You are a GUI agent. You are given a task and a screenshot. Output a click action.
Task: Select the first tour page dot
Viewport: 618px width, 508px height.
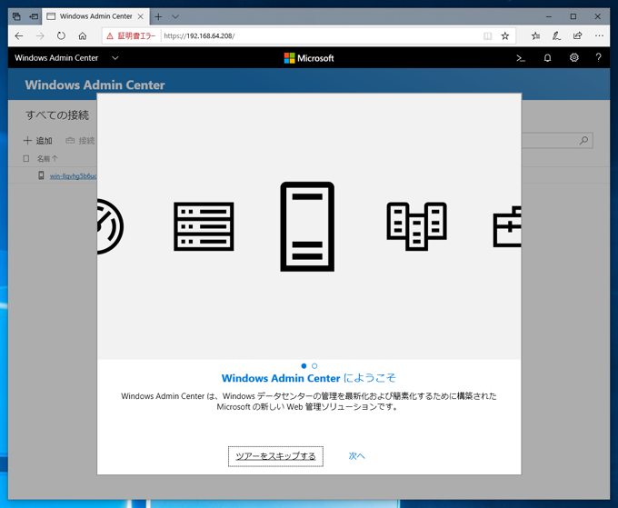[x=304, y=366]
